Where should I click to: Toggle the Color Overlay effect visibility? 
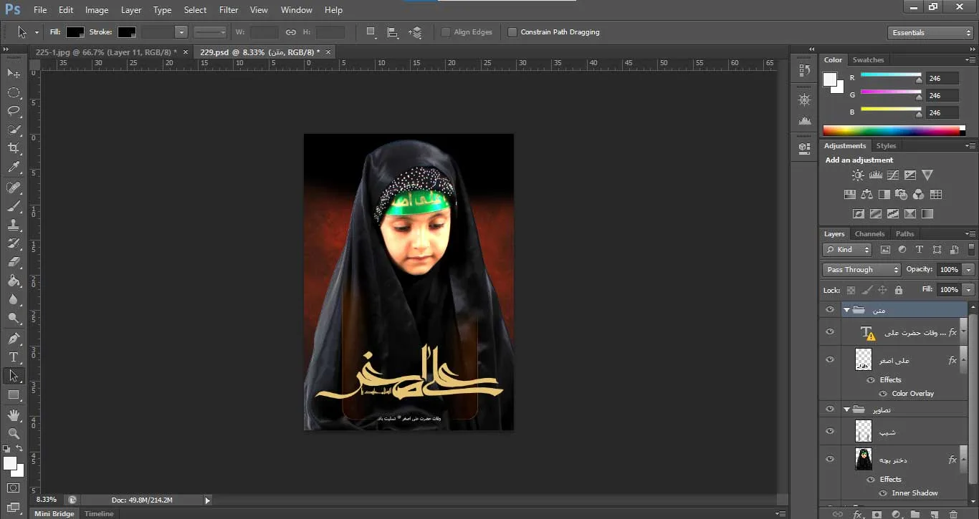884,394
